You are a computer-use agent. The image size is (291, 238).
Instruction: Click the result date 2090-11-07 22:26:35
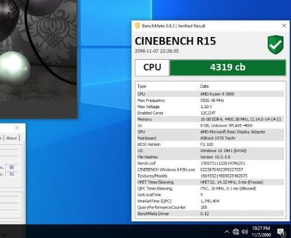pyautogui.click(x=157, y=51)
